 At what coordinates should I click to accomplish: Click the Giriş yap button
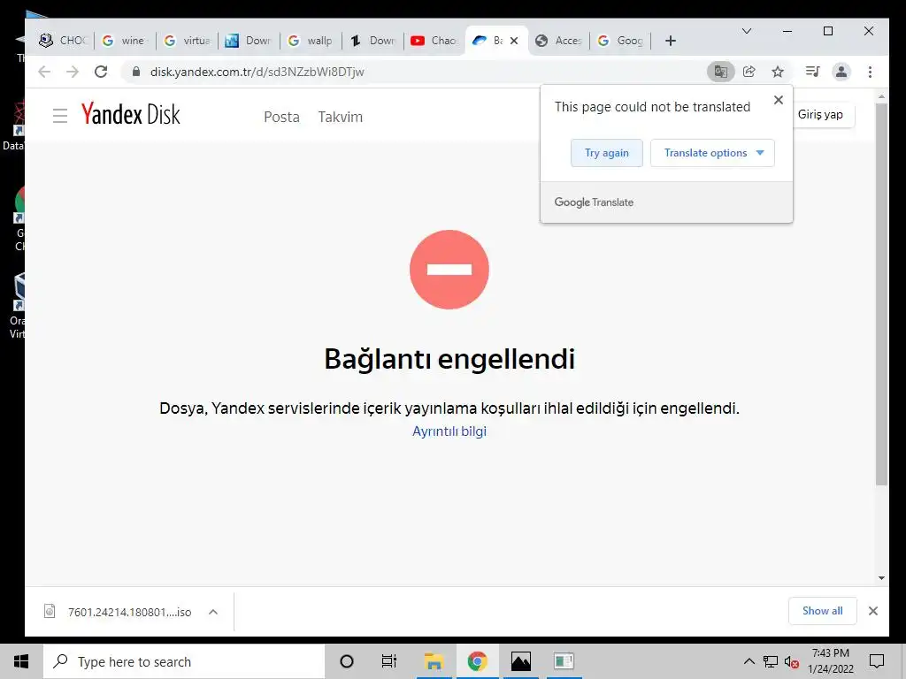pos(823,114)
